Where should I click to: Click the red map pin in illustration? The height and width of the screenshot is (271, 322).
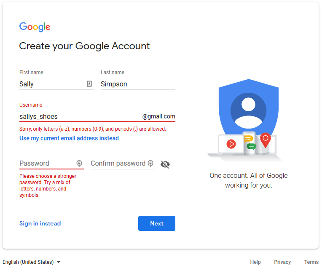[x=266, y=140]
